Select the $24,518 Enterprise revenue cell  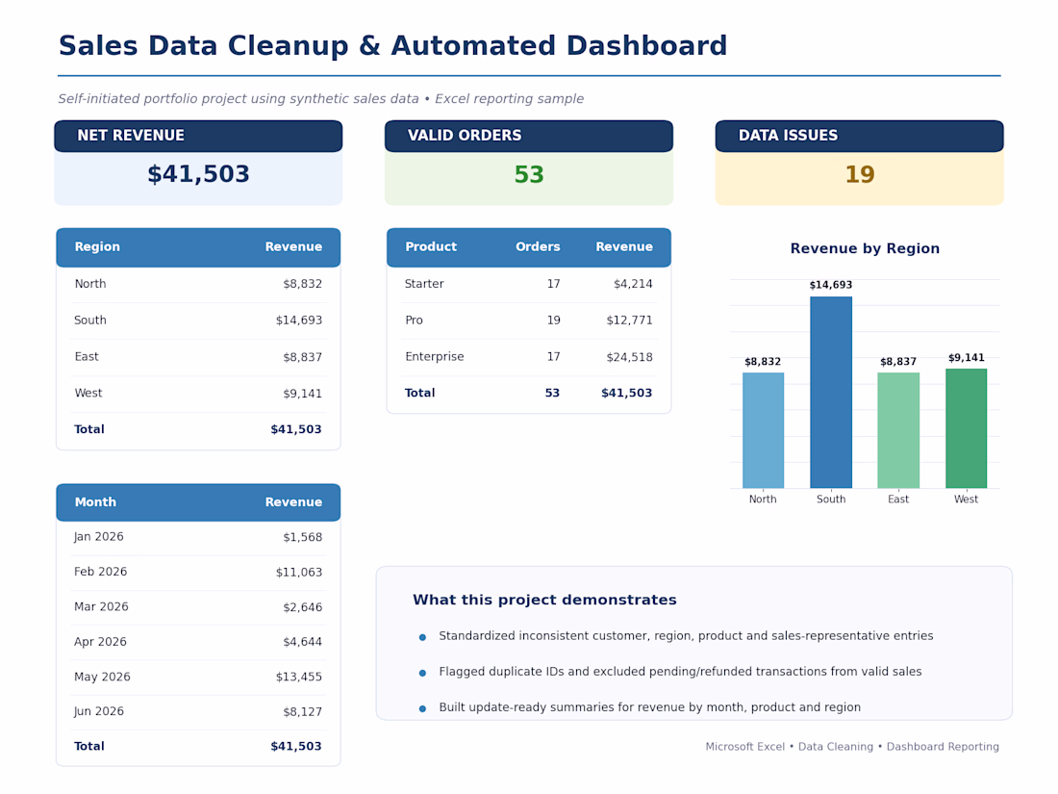tap(630, 356)
